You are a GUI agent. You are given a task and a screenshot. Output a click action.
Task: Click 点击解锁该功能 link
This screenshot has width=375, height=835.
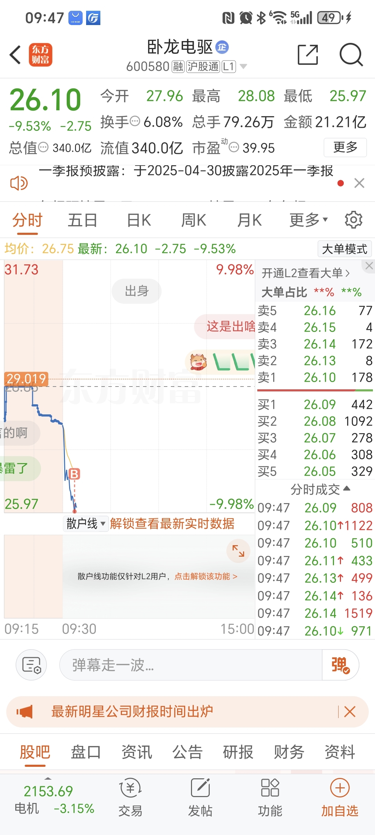click(206, 576)
